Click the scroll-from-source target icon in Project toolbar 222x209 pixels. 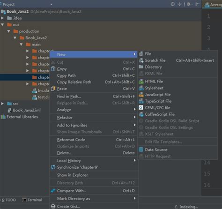pyautogui.click(x=172, y=4)
